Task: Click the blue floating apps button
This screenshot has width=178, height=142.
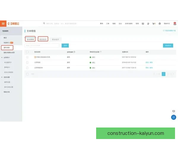Action: point(174,117)
